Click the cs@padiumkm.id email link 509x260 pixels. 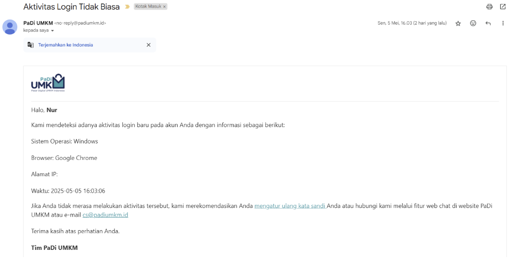[x=105, y=215]
